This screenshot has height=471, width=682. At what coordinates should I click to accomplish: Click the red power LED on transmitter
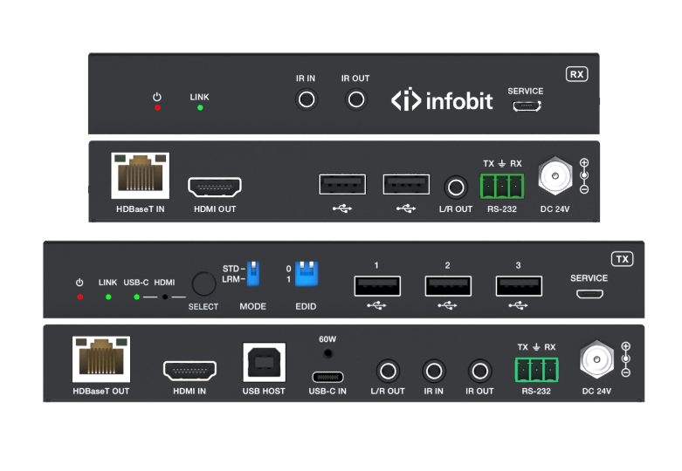79,297
